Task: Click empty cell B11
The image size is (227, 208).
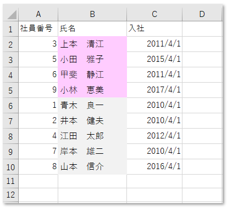Action: 92,181
